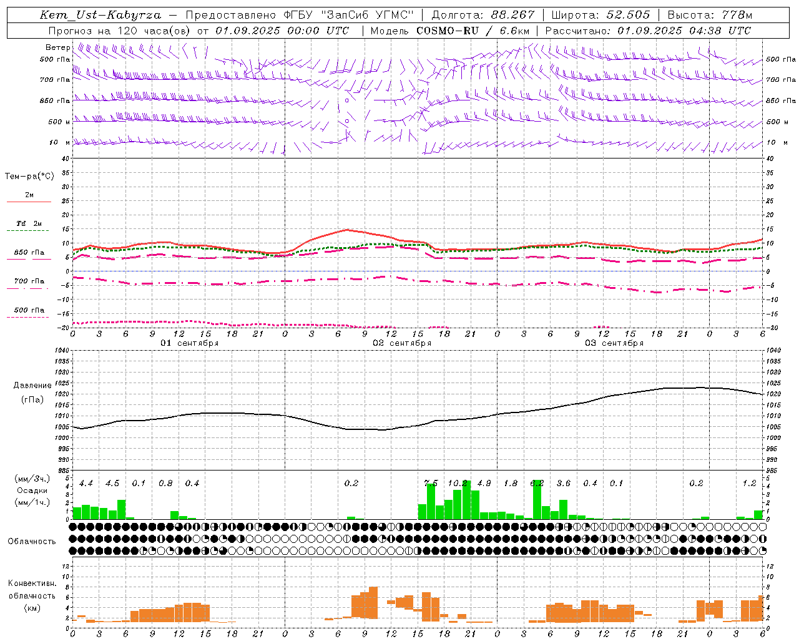Click the precipitation total 4.9

coord(484,484)
